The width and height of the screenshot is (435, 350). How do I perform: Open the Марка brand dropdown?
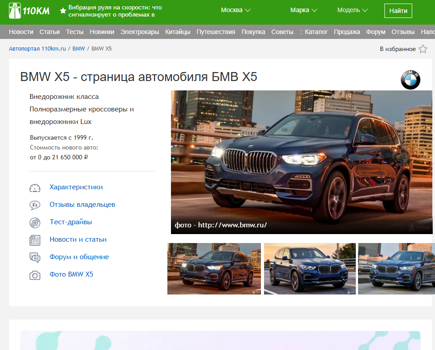tap(303, 10)
